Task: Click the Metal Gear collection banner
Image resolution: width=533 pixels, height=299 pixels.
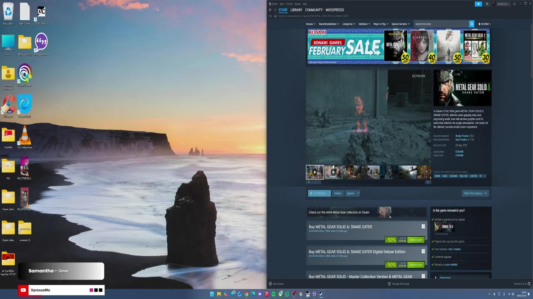Action: [x=367, y=212]
